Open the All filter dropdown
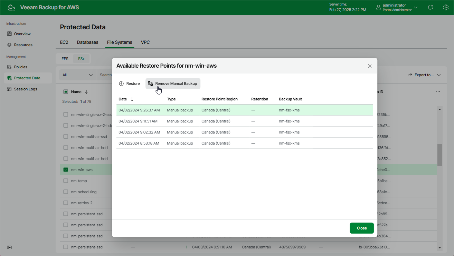Viewport: 454px width, 256px height. tap(77, 75)
